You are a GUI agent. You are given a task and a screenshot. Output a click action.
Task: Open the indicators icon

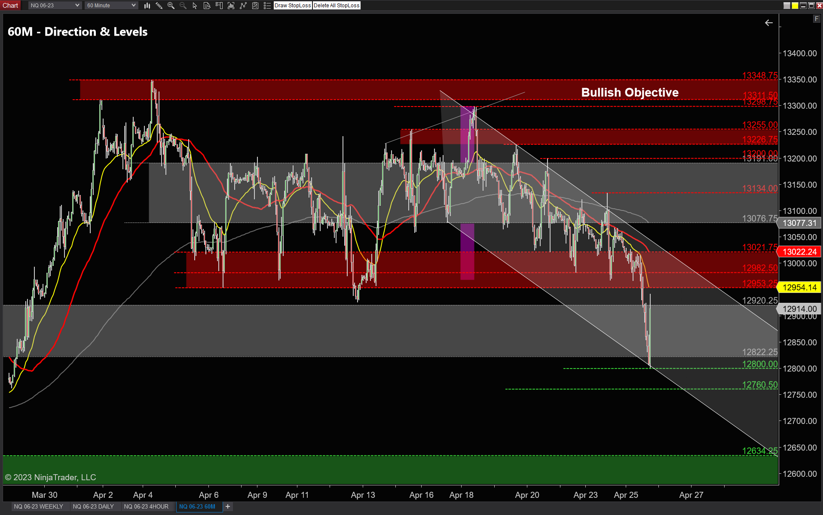(x=243, y=6)
